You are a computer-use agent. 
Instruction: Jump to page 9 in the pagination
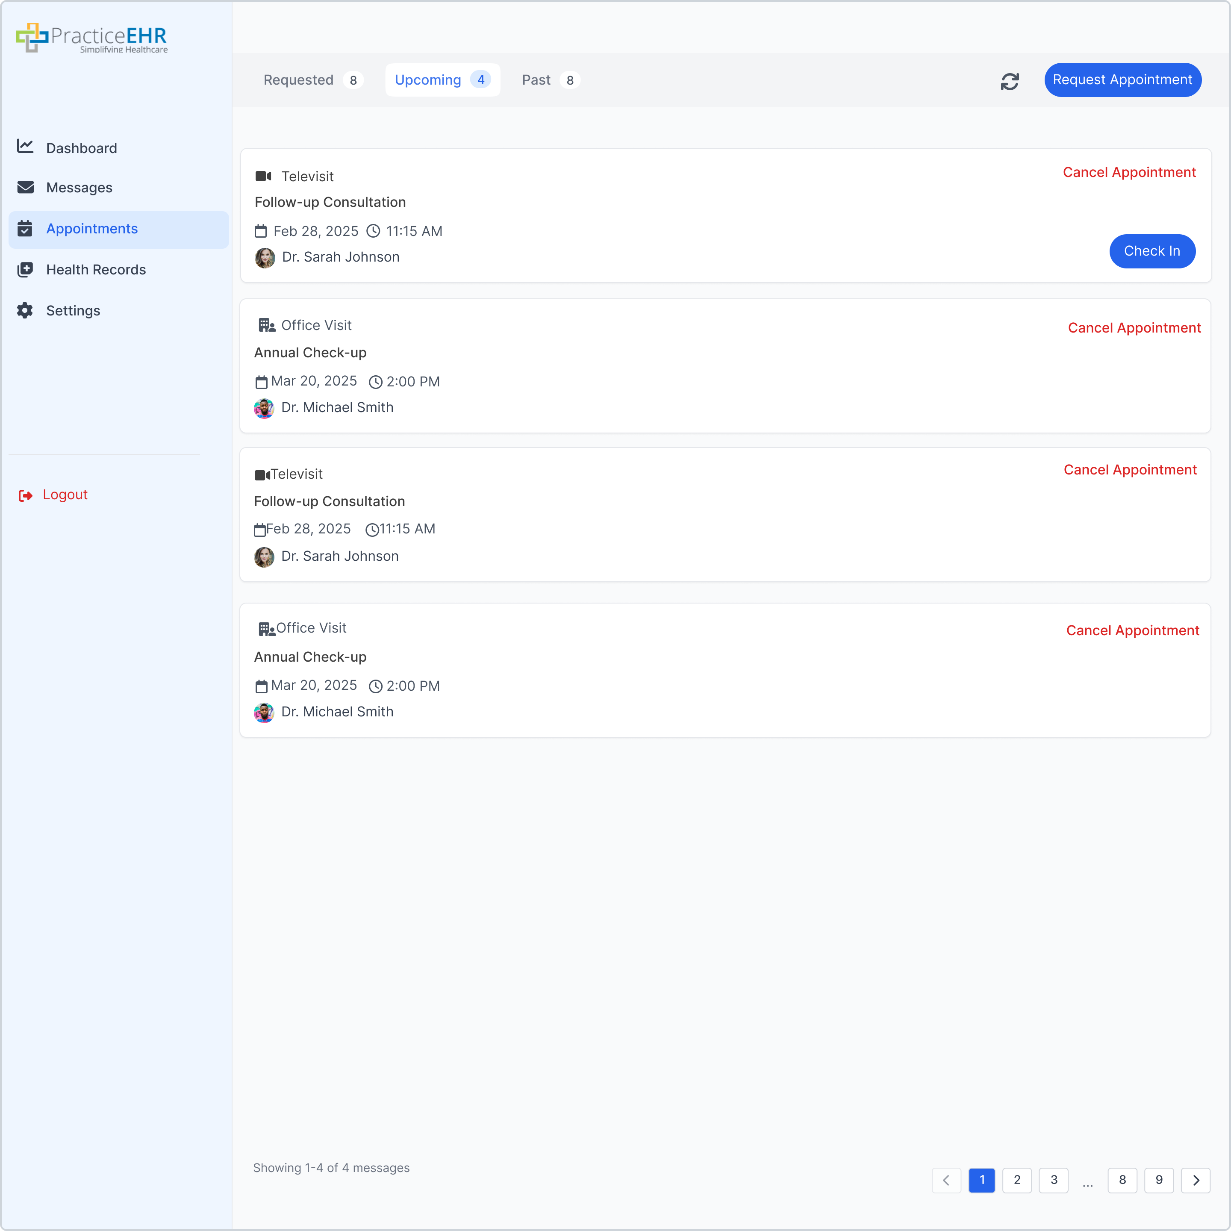(x=1158, y=1180)
